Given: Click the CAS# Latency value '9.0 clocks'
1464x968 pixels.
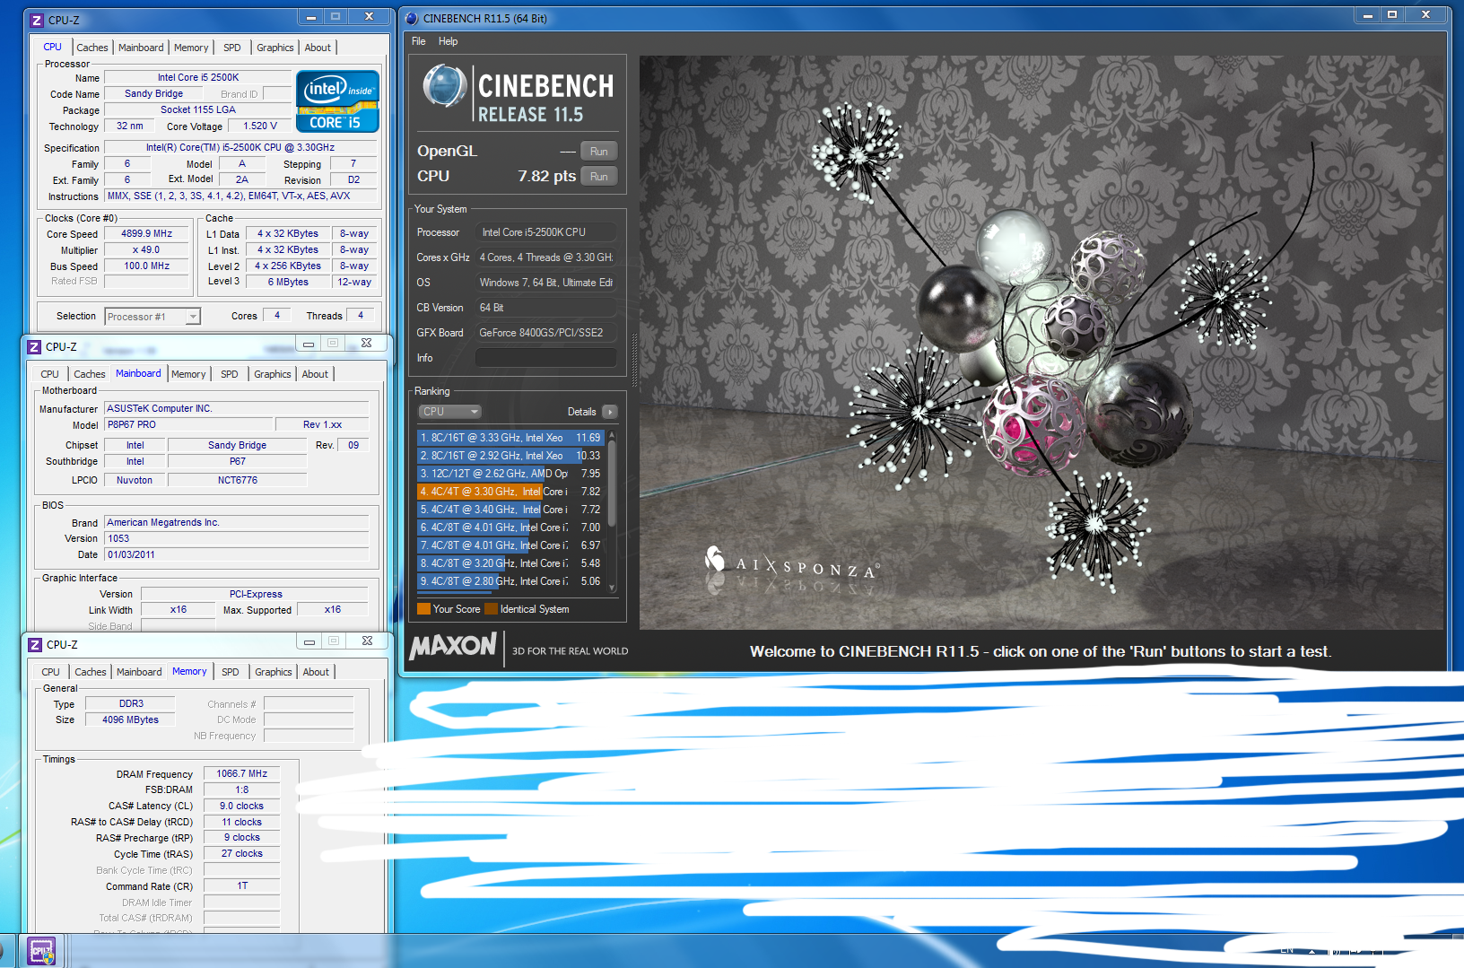Looking at the screenshot, I should 242,806.
